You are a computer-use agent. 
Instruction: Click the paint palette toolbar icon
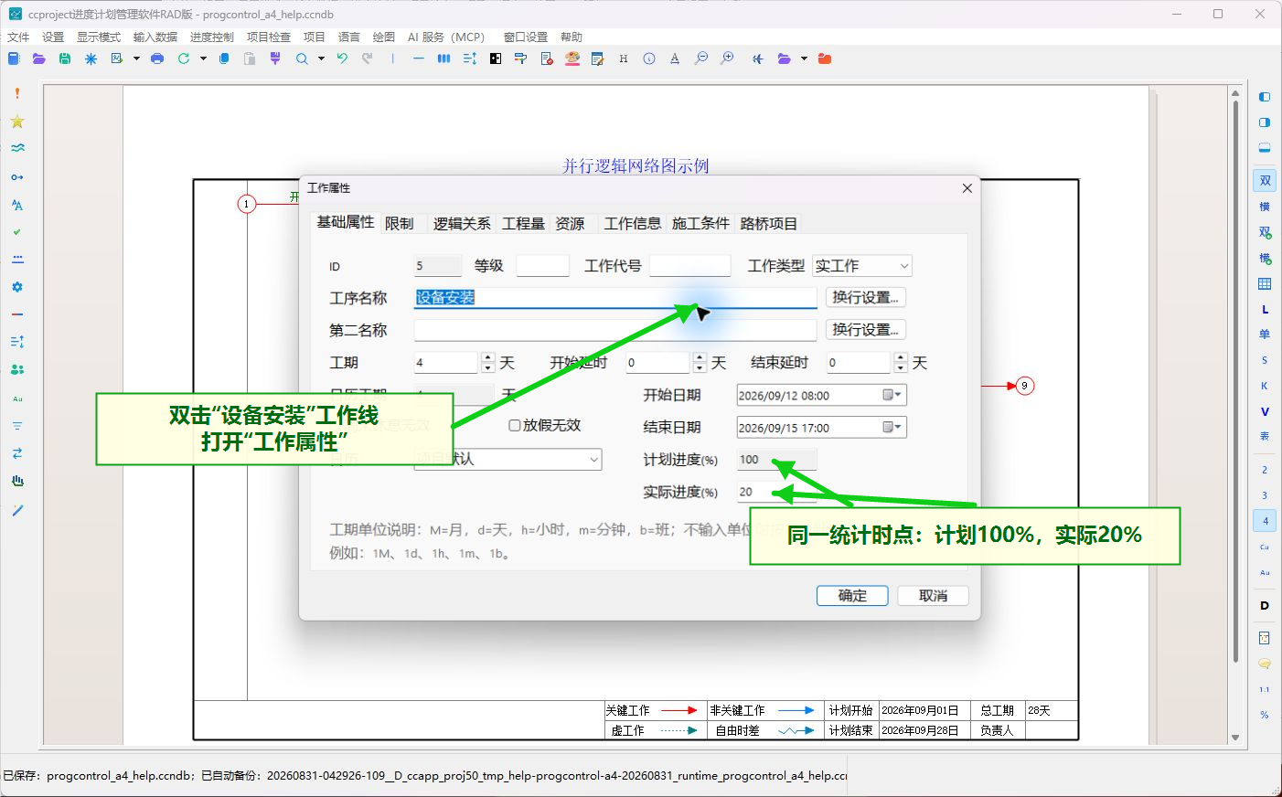click(x=572, y=58)
